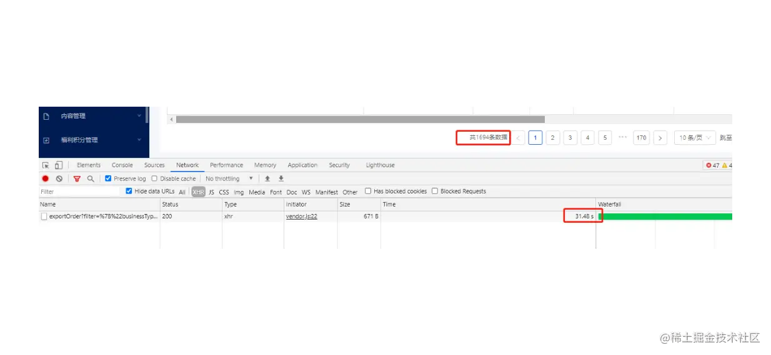The image size is (771, 355).
Task: Filter requests by Doc
Action: (x=292, y=192)
